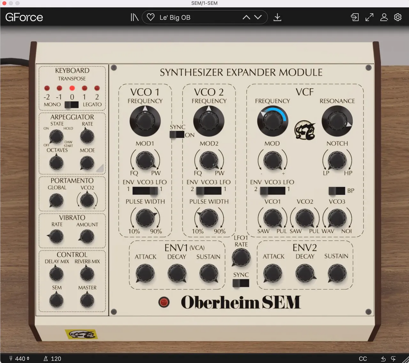The height and width of the screenshot is (363, 409).
Task: Click the ENV2 Attack knob
Action: pos(273,273)
